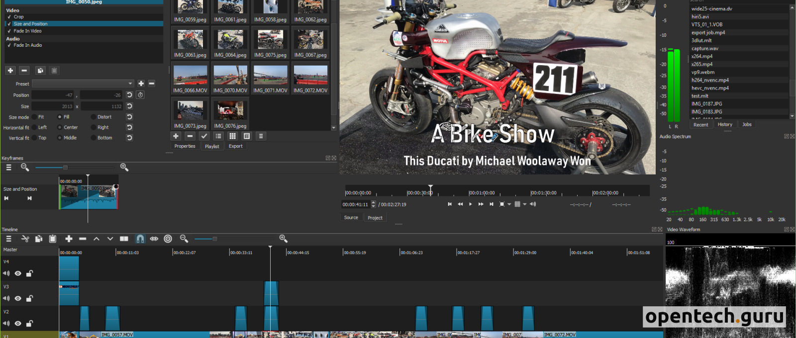This screenshot has width=796, height=338.
Task: Choose Left for horizontal fit
Action: click(34, 128)
